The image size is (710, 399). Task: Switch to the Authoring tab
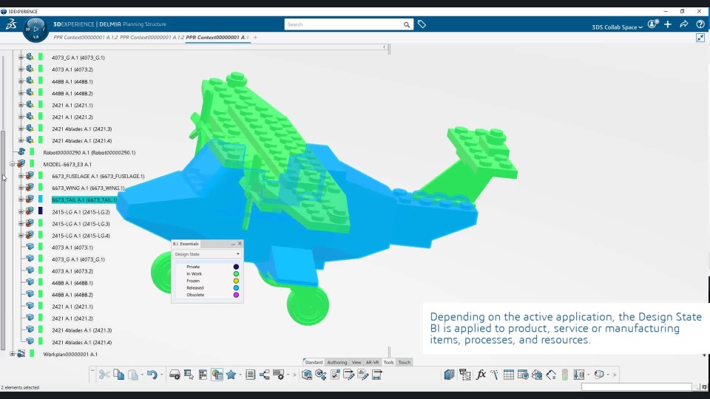tap(337, 362)
